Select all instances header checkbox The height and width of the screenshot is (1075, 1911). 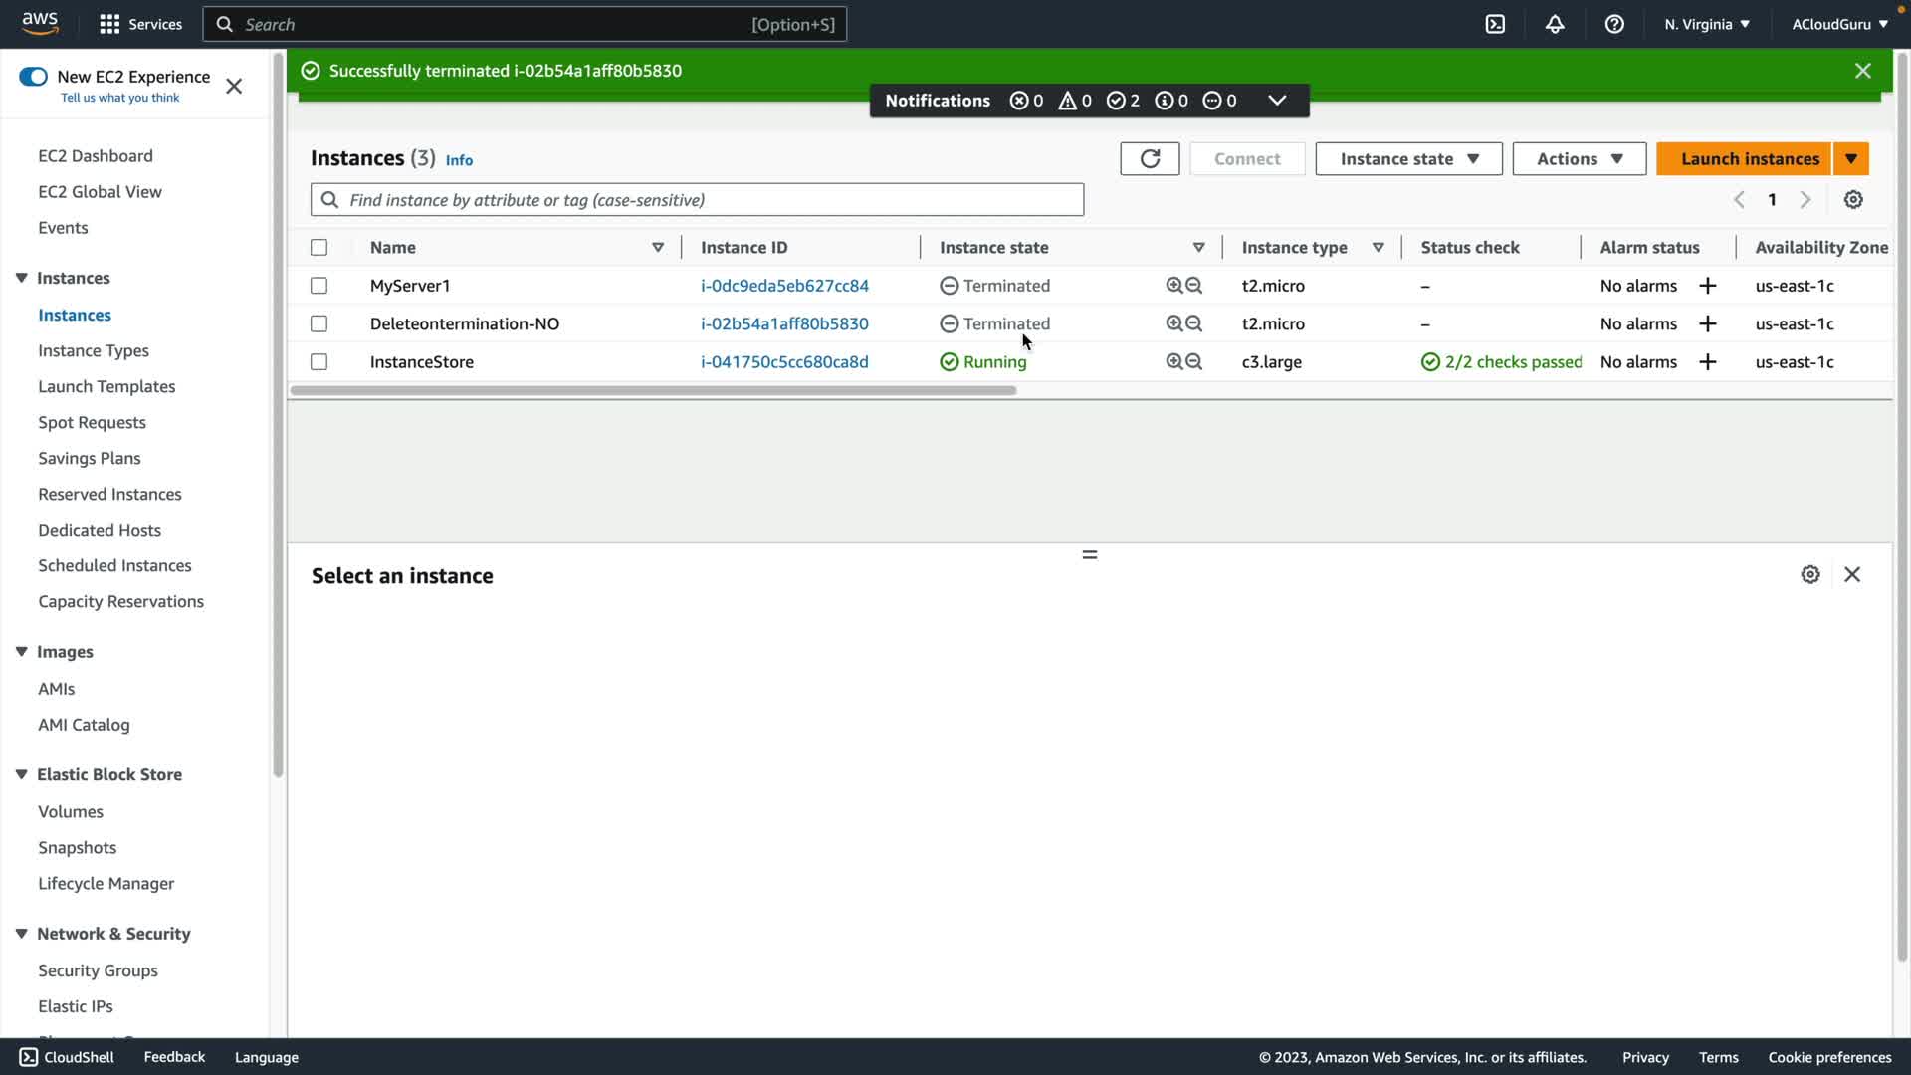point(318,248)
